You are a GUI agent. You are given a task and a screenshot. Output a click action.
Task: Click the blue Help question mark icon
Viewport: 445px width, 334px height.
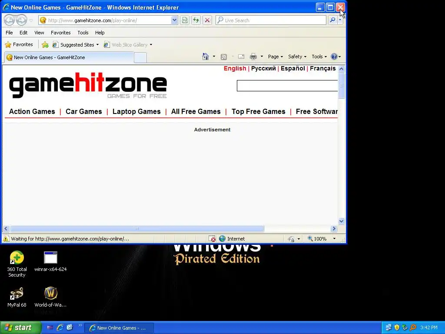coord(334,57)
